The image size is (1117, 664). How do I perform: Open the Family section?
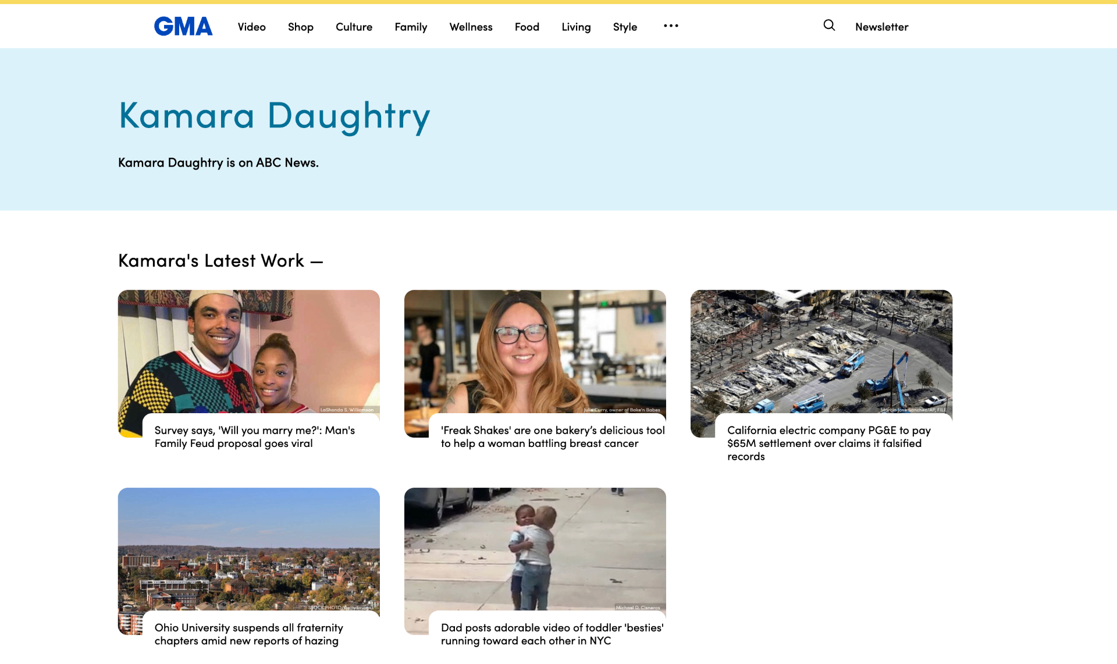pyautogui.click(x=411, y=27)
